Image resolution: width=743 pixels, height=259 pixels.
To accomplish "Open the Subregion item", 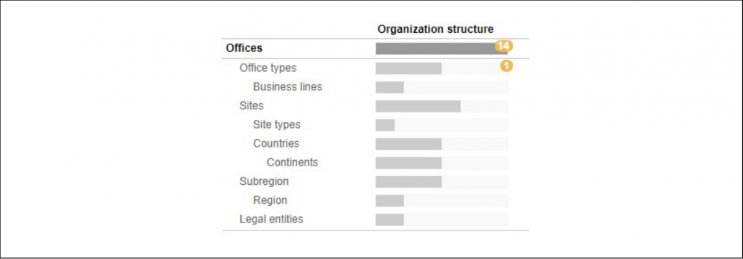I will [264, 182].
